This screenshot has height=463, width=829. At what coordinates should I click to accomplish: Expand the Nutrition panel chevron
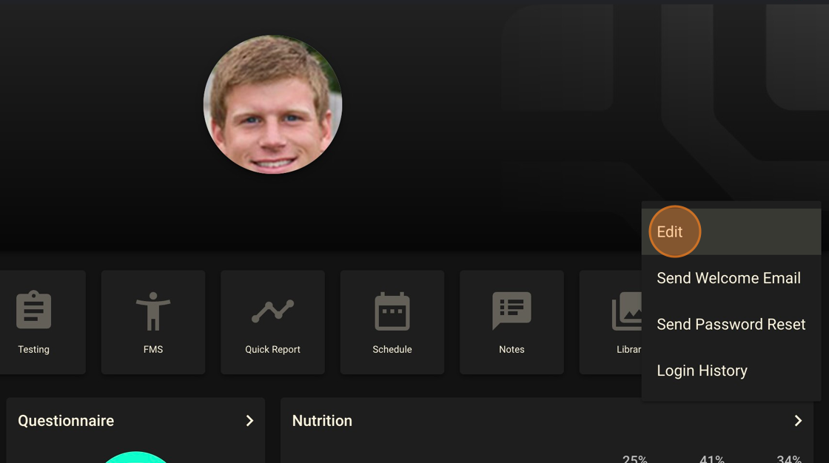(798, 420)
